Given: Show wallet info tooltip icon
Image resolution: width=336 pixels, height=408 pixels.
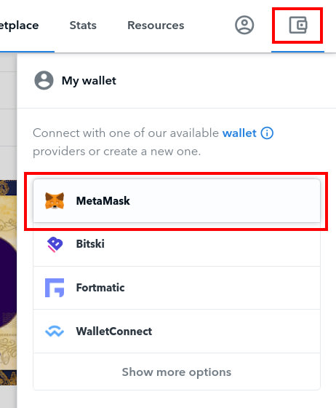Looking at the screenshot, I should (x=267, y=133).
